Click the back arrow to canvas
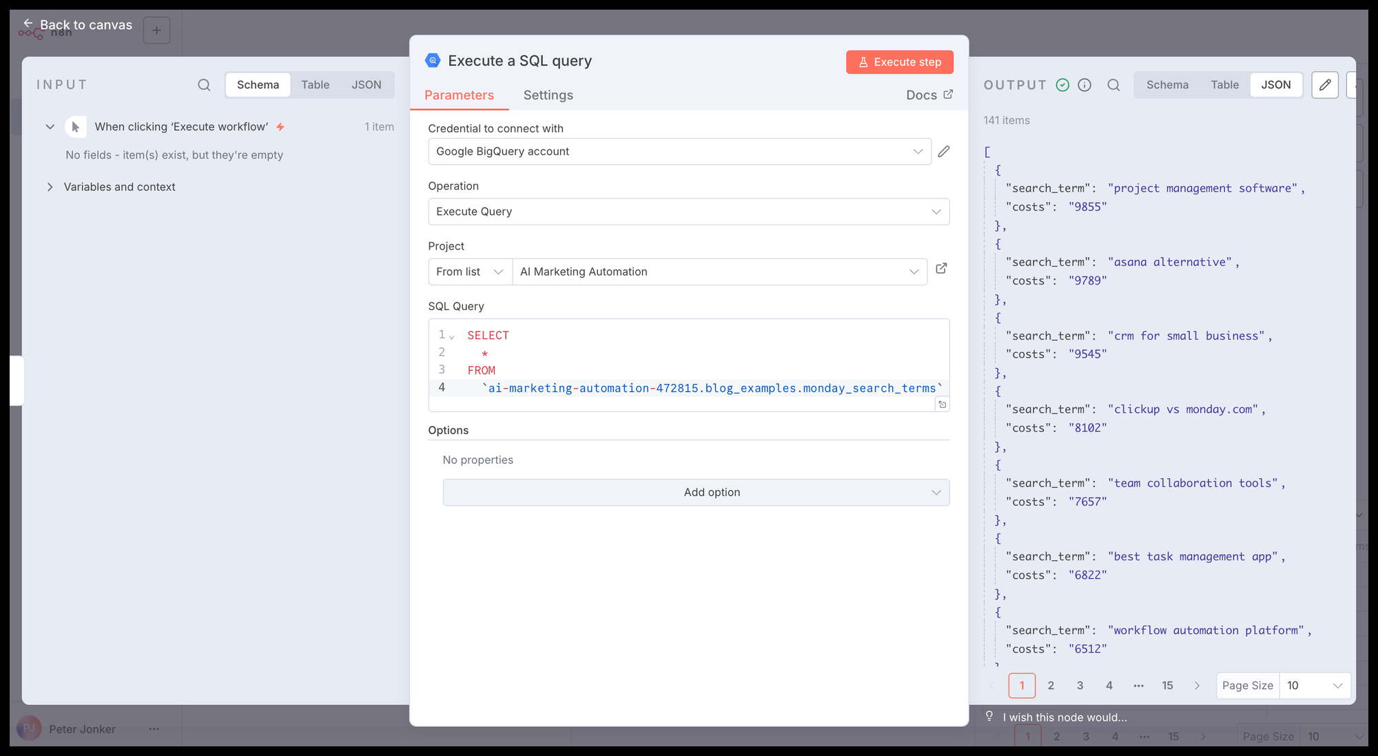Viewport: 1378px width, 756px height. 28,23
